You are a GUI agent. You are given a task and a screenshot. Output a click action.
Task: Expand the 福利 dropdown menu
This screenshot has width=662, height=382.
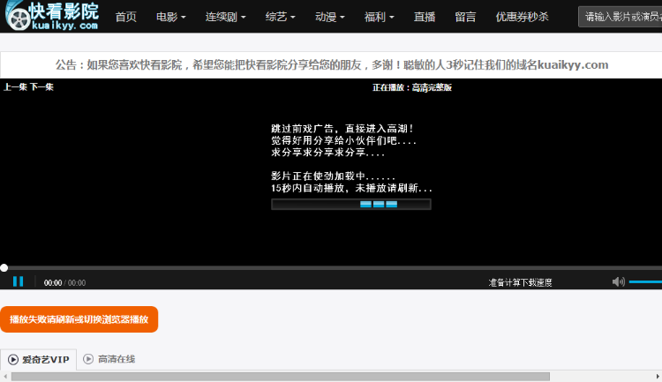coord(380,17)
